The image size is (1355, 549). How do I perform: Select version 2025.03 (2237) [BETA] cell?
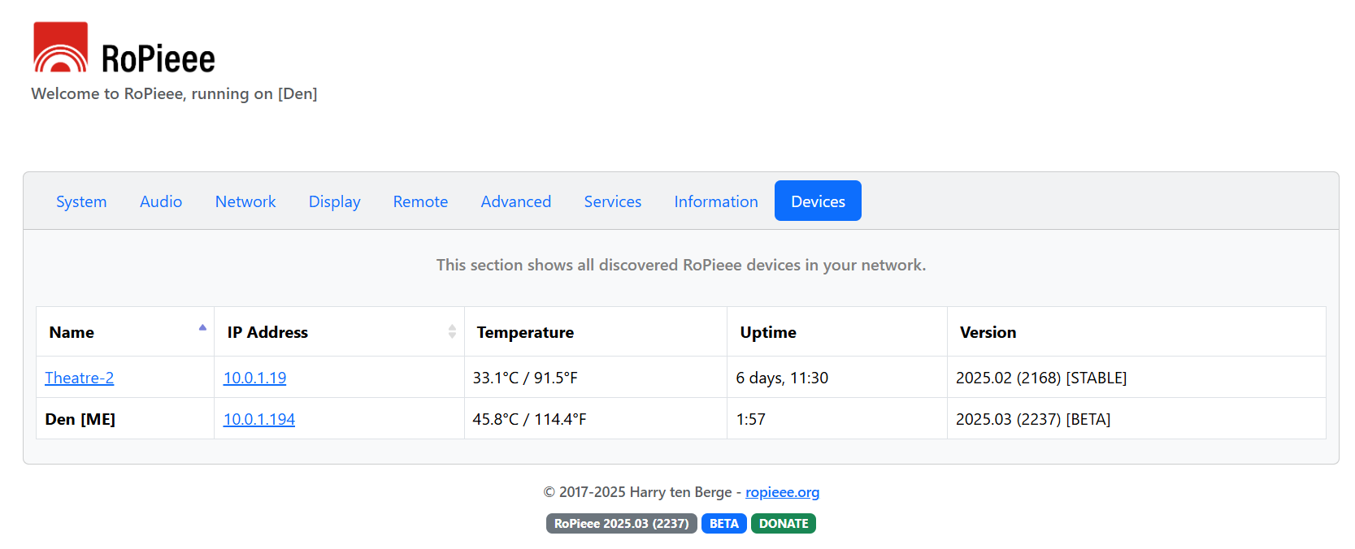(x=1136, y=419)
